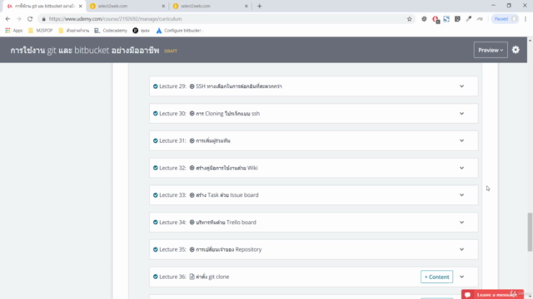Screen dimensions: 533x299
Task: Click Lecture 29 published check icon
Action: 156,86
